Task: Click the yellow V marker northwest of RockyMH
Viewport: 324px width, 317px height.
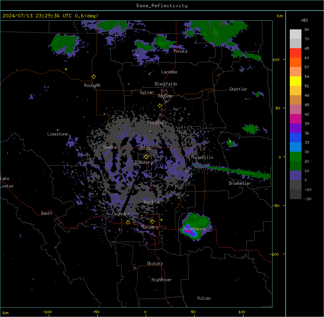Action: (66, 69)
